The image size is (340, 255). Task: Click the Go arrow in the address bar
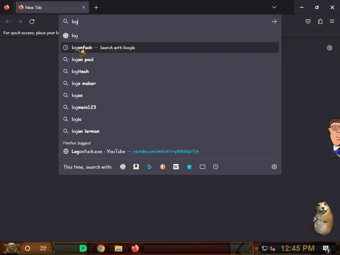click(x=274, y=22)
